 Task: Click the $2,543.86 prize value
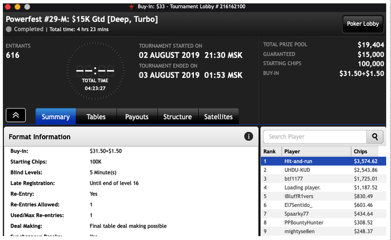(365, 170)
